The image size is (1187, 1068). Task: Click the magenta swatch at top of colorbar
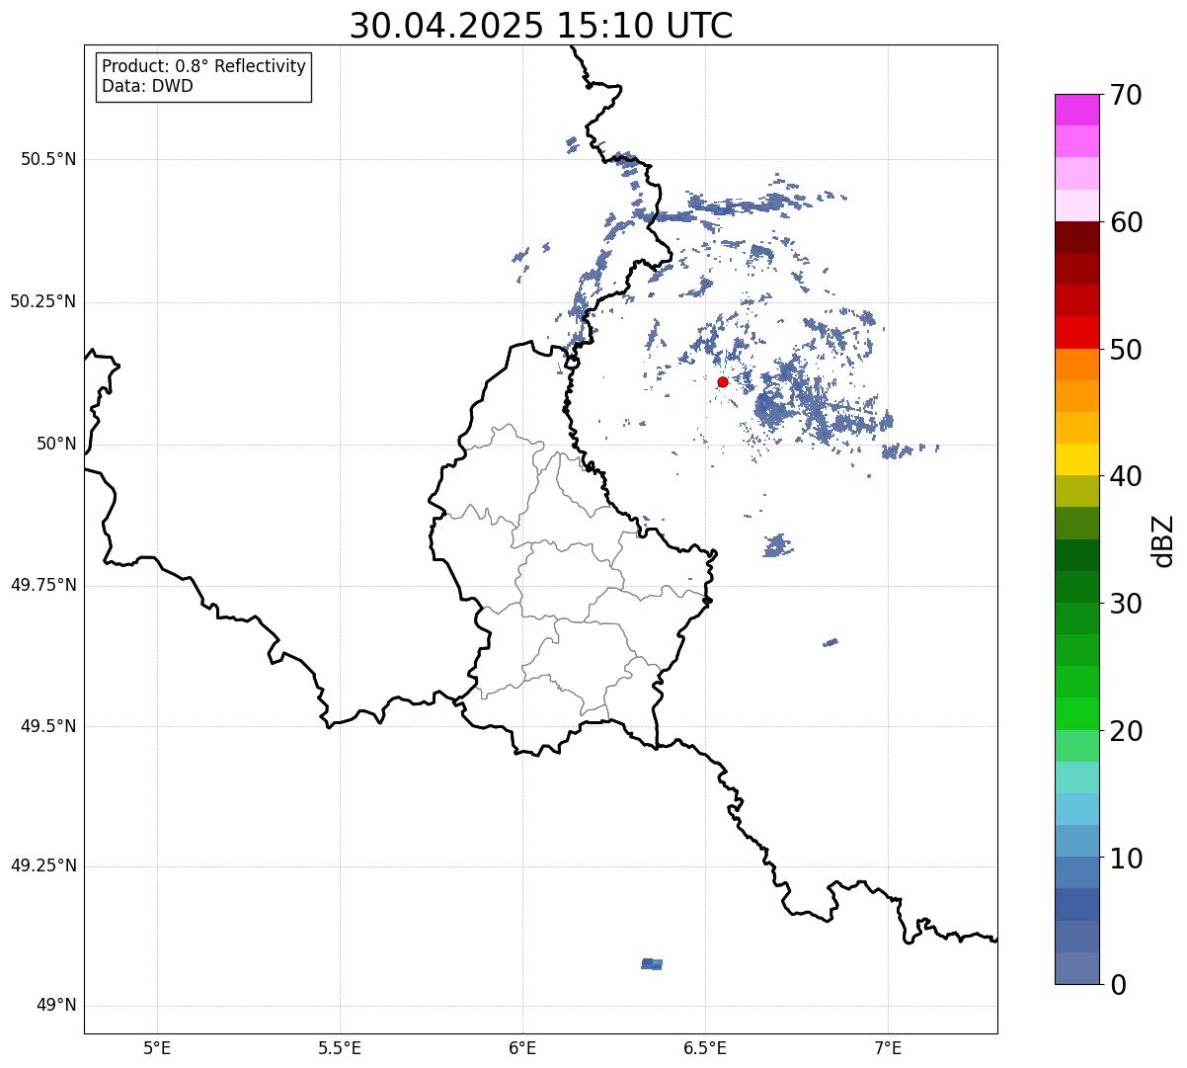pyautogui.click(x=1076, y=110)
